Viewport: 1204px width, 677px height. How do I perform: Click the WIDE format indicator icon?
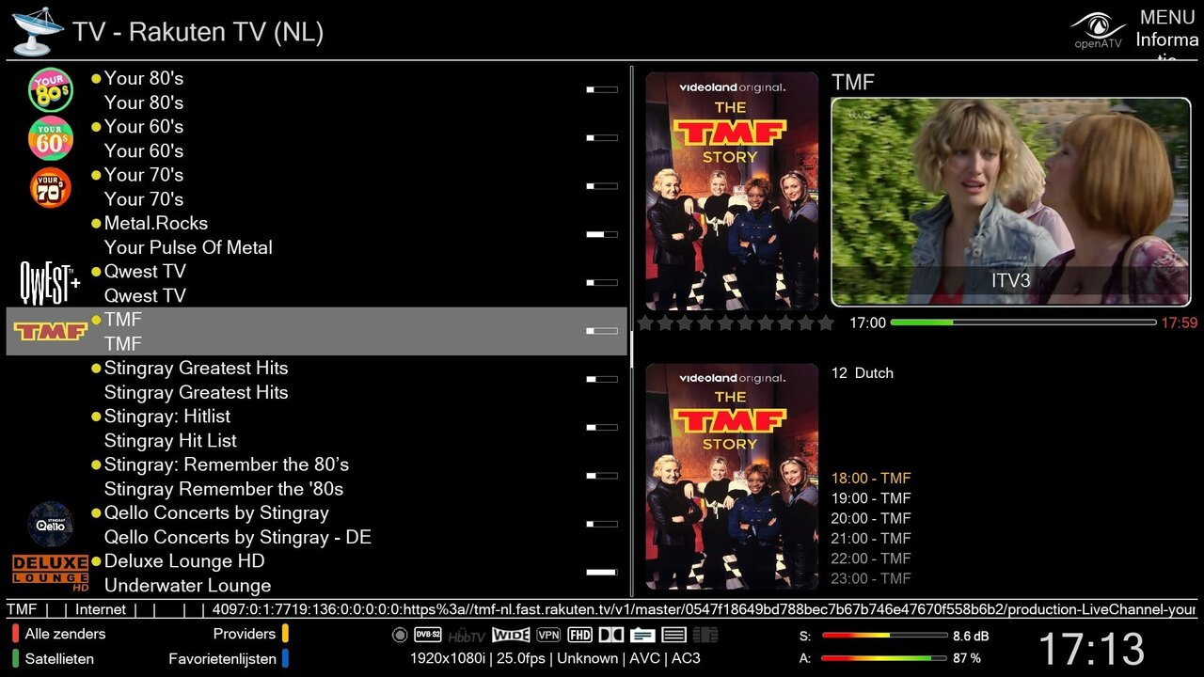click(511, 635)
